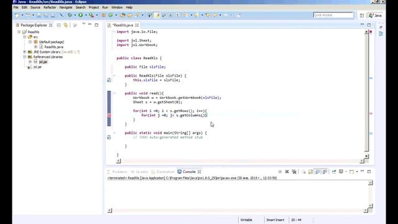The image size is (398, 224).
Task: Toggle Pin Console button
Action: tap(334, 172)
